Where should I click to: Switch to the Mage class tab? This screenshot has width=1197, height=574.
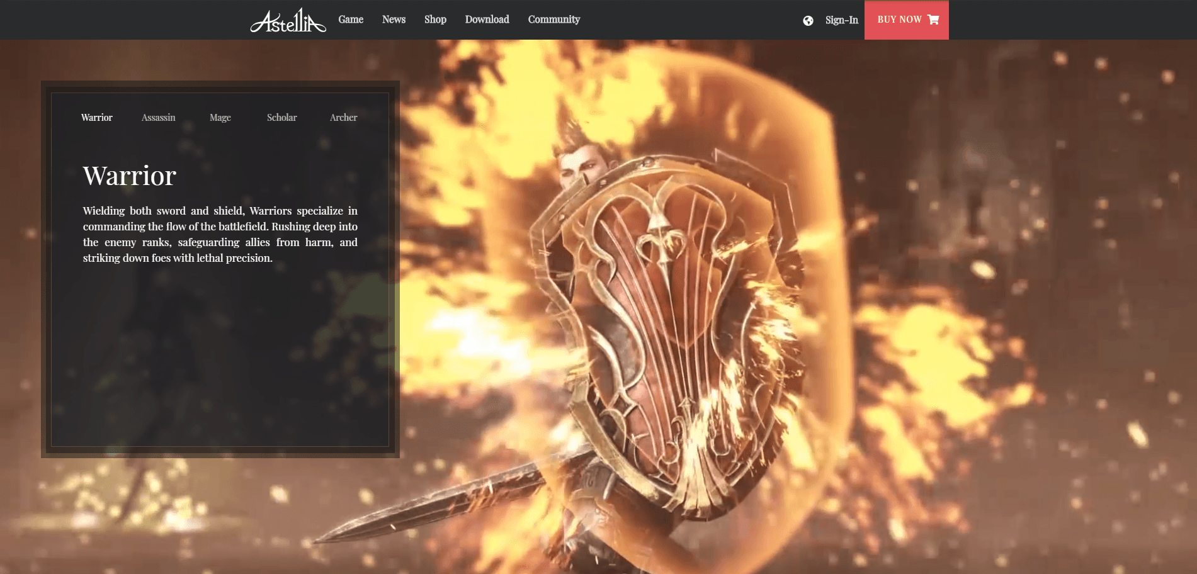tap(220, 118)
